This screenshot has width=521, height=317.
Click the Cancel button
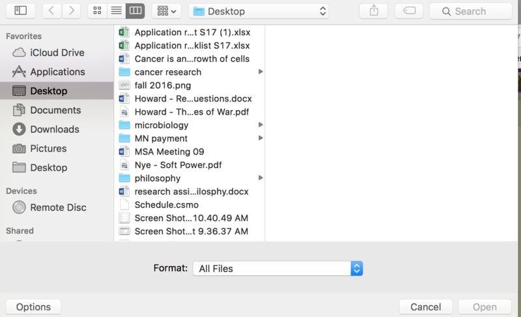coord(425,307)
